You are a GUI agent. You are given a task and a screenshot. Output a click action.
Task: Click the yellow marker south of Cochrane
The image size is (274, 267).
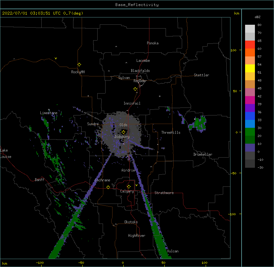coord(108,187)
